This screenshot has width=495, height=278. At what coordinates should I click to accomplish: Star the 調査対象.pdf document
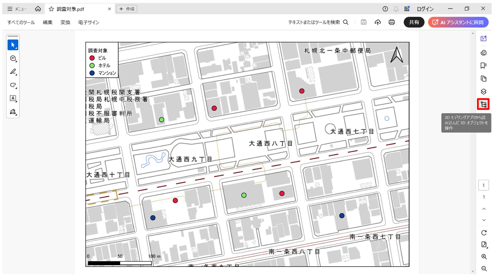51,9
